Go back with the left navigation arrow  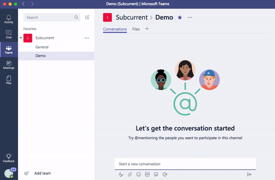coord(23,4)
